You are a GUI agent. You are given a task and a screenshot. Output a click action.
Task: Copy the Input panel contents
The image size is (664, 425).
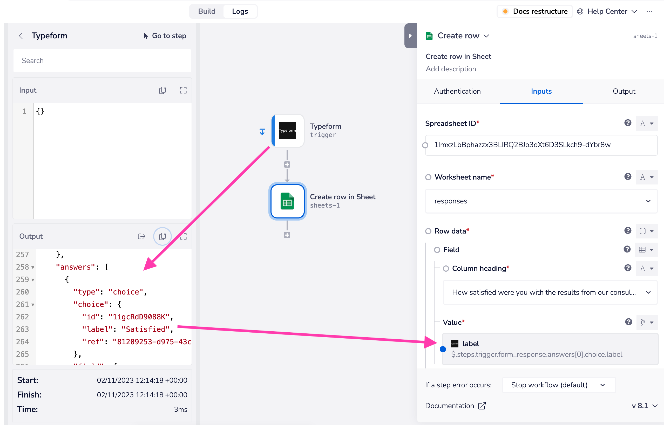(162, 90)
